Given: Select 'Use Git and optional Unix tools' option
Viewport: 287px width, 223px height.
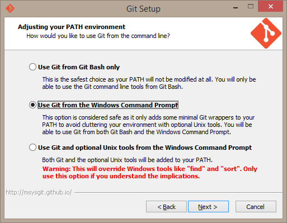Looking at the screenshot, I should coord(140,148).
